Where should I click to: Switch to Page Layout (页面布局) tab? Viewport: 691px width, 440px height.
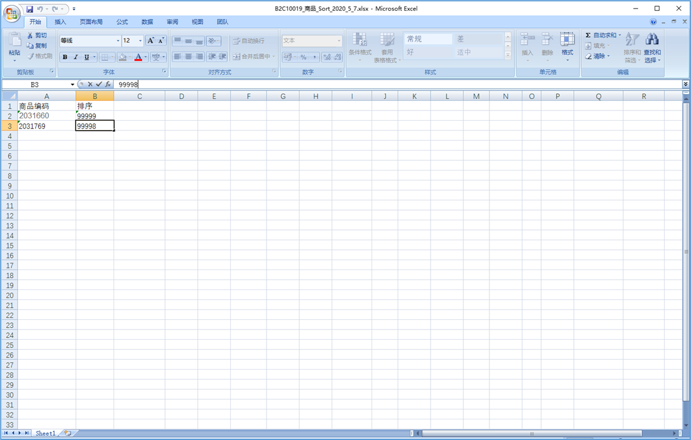click(91, 22)
